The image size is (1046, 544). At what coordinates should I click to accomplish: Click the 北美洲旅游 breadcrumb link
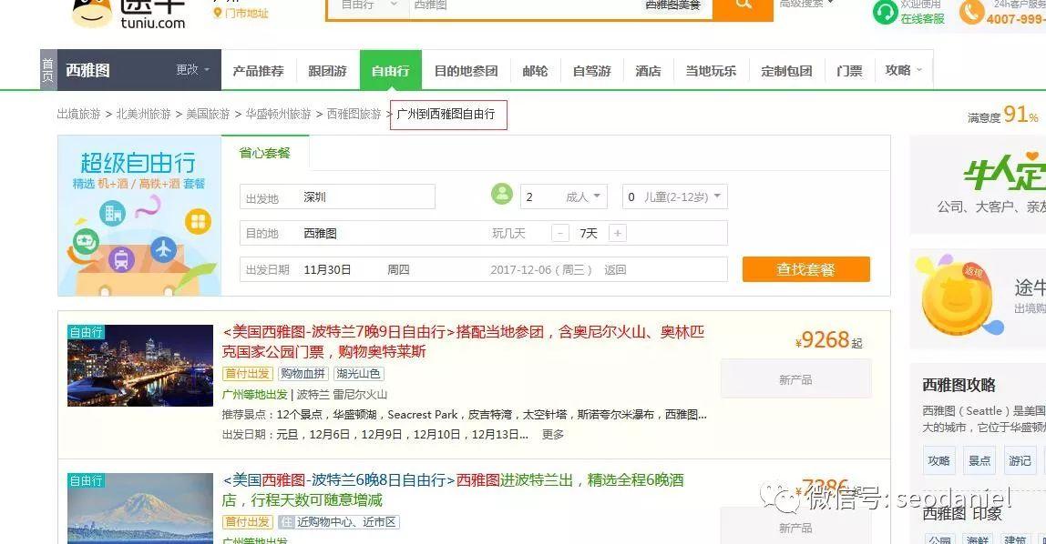[143, 114]
